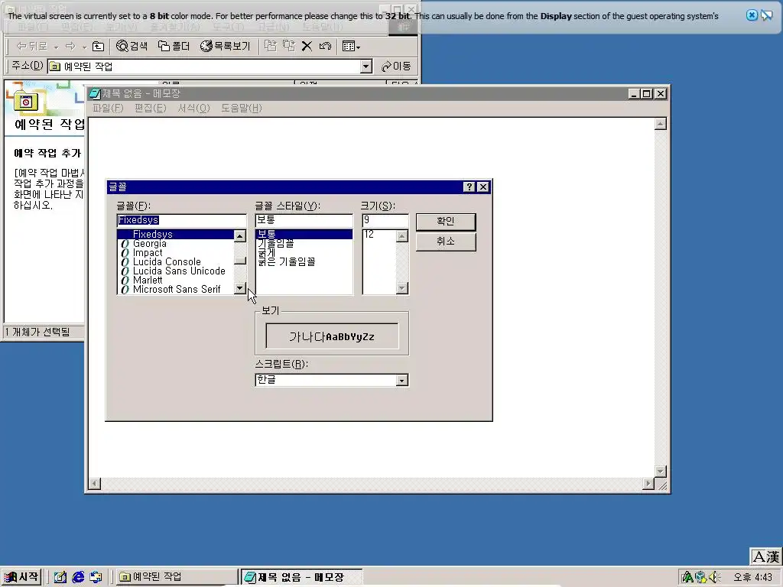The height and width of the screenshot is (587, 783).
Task: Open the address bar dropdown in Explorer
Action: [366, 66]
